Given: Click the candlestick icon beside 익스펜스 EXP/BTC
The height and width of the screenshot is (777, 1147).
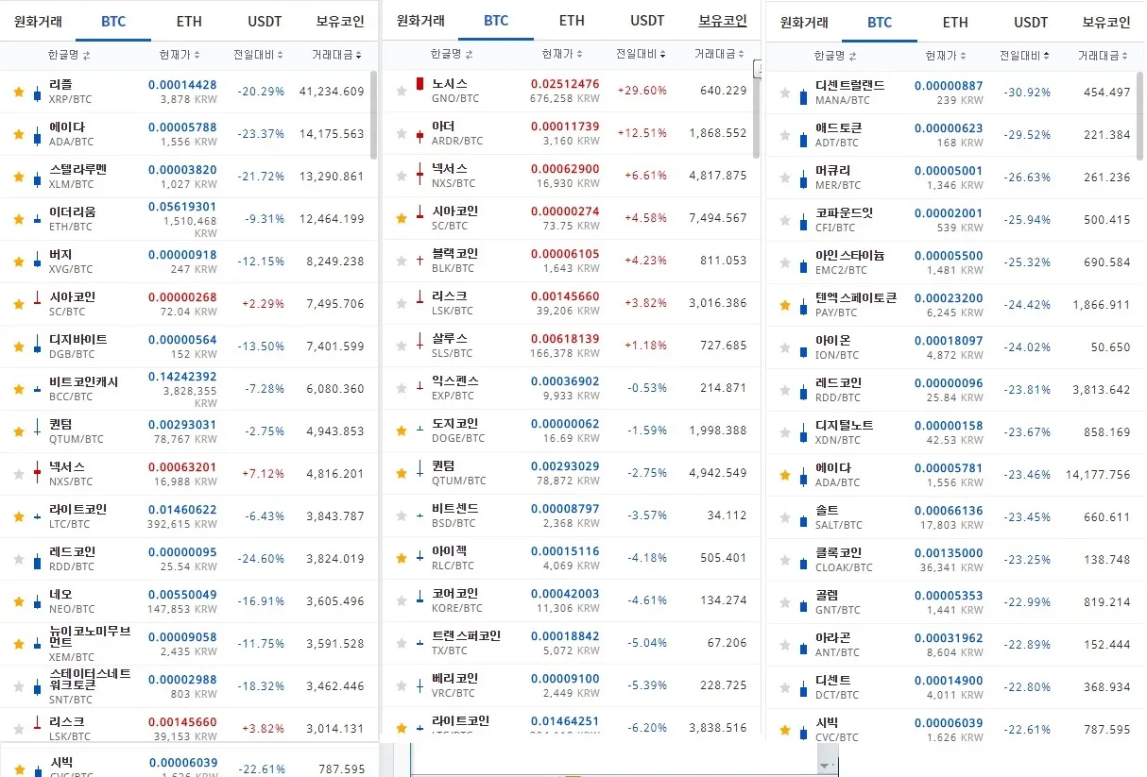Looking at the screenshot, I should [x=419, y=388].
